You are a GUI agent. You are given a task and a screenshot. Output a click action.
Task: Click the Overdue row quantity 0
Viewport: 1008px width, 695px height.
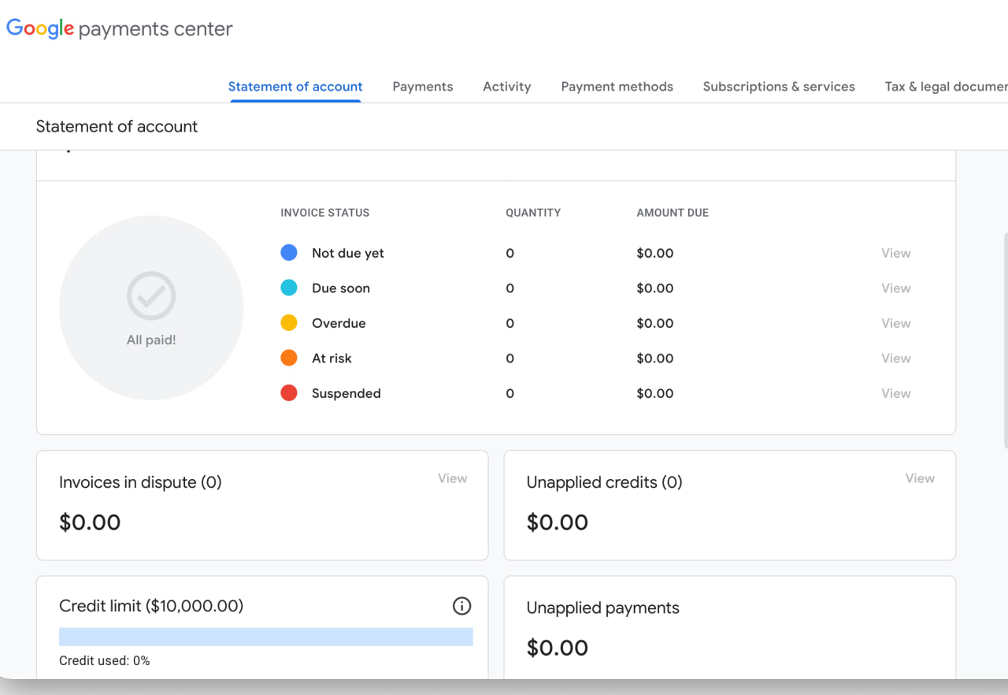pos(510,323)
